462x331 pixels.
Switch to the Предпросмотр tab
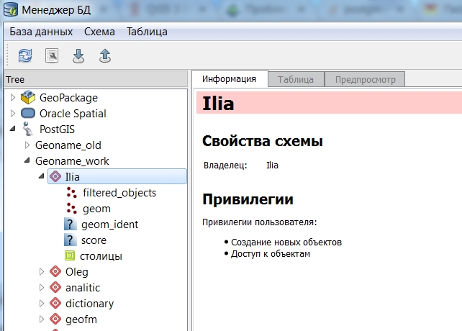coord(366,80)
